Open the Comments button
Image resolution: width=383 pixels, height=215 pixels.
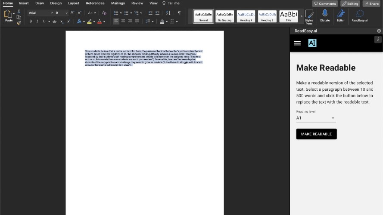tap(325, 4)
